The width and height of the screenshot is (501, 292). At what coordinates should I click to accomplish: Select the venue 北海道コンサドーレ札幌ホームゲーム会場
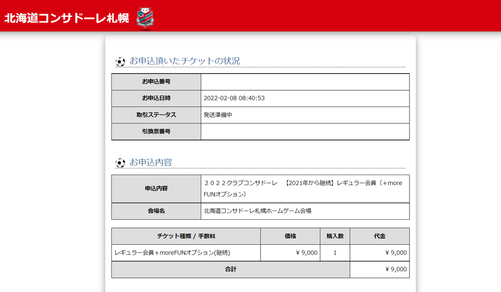[x=258, y=211]
